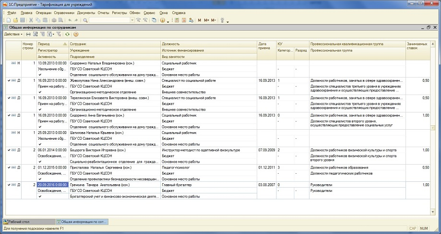Open the calculator icon in toolbar
The width and height of the screenshot is (441, 234).
(177, 20)
